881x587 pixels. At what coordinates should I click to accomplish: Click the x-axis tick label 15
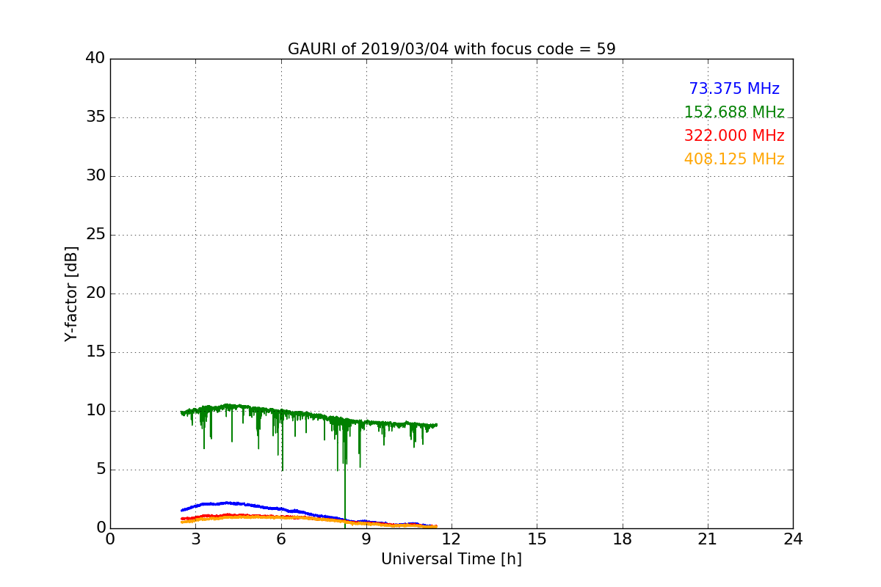537,539
